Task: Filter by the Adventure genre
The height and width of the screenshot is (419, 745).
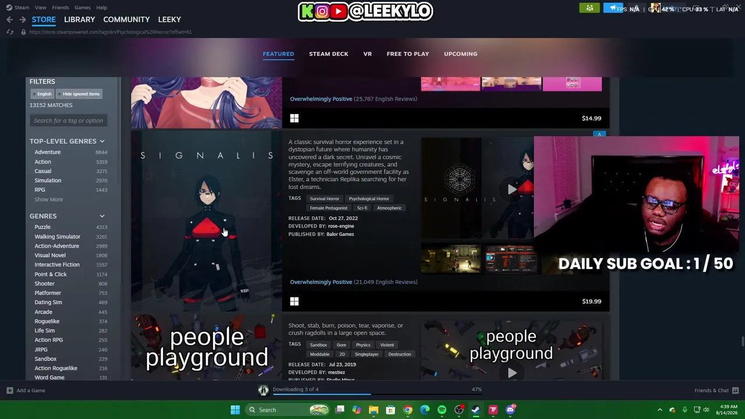Action: click(x=47, y=152)
